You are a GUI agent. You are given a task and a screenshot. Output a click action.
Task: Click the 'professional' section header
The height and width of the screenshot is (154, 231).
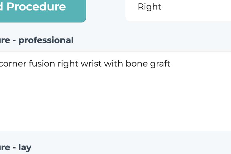pos(115,40)
